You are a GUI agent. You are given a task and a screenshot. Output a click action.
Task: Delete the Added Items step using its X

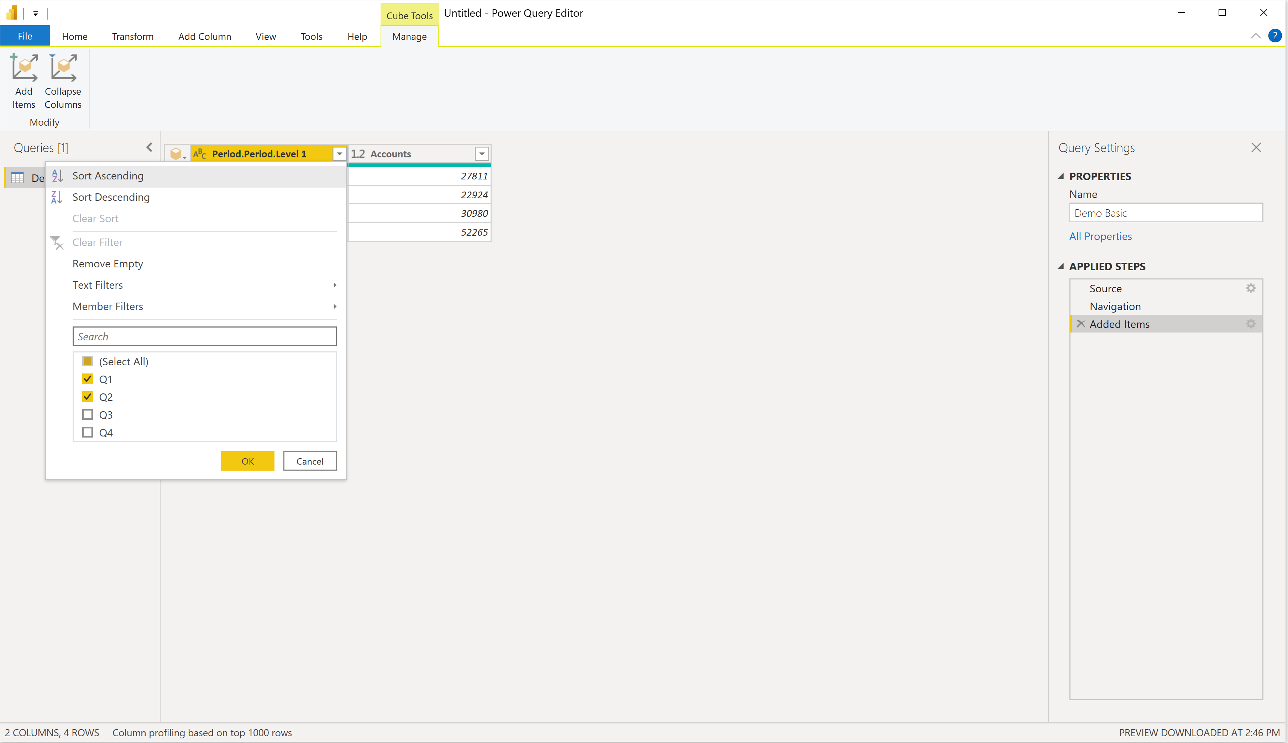[x=1080, y=324]
